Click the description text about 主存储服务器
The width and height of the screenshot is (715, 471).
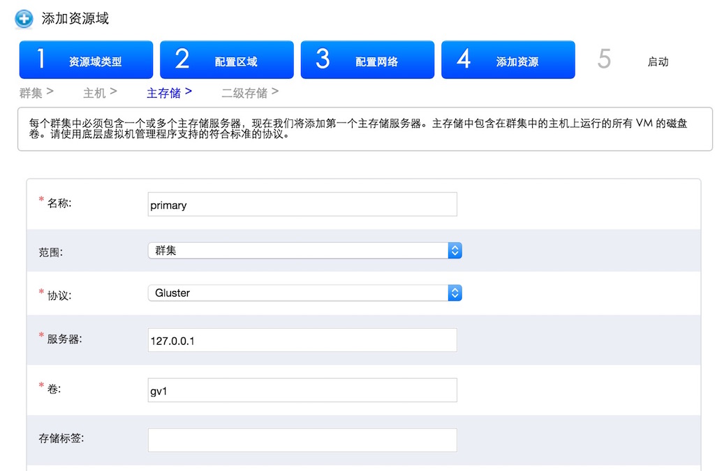(358, 128)
